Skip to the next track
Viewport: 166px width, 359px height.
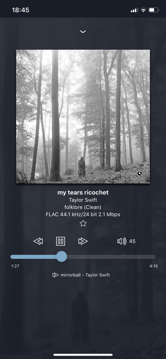pos(83,241)
